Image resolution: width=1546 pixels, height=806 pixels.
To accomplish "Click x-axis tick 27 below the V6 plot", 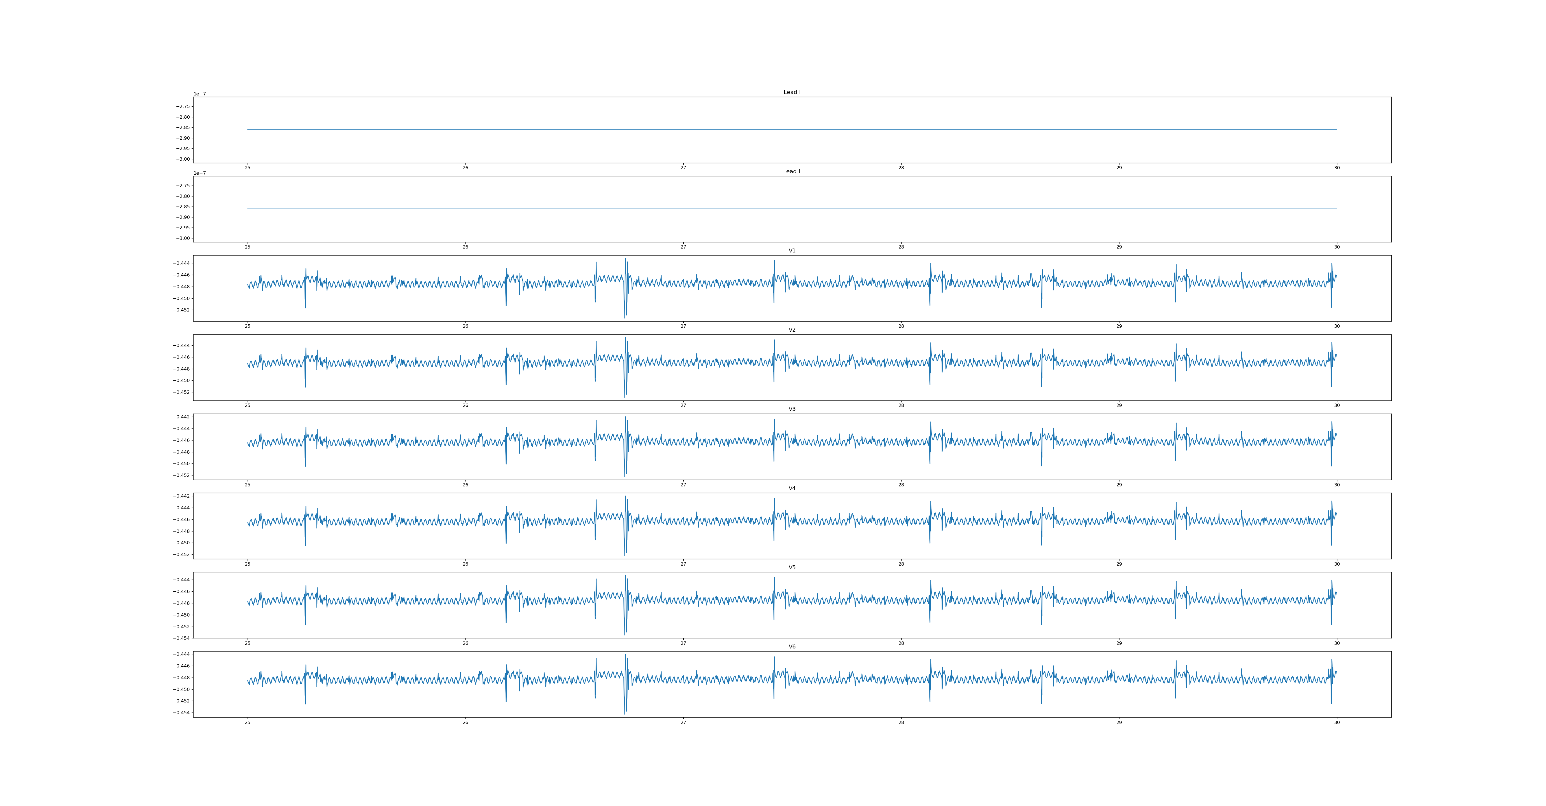I will (683, 723).
